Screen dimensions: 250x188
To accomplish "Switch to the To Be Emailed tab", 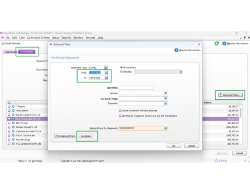I will 27,52.
